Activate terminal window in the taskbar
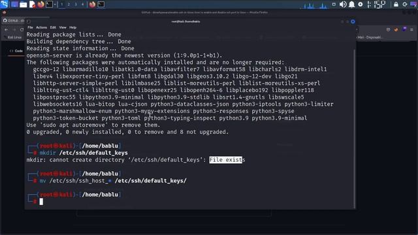 pyautogui.click(x=101, y=5)
